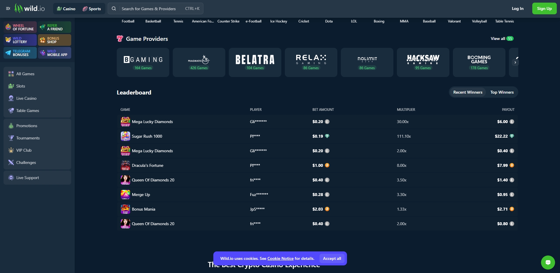560x273 pixels.
Task: Open the BGaming provider card
Action: coord(143,62)
